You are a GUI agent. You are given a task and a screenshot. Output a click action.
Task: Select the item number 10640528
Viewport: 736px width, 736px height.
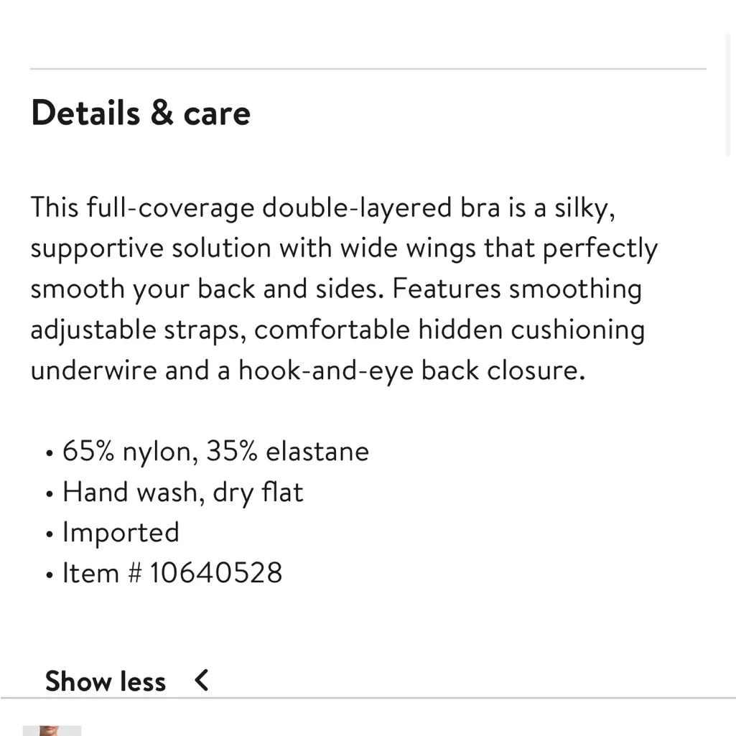tap(172, 572)
